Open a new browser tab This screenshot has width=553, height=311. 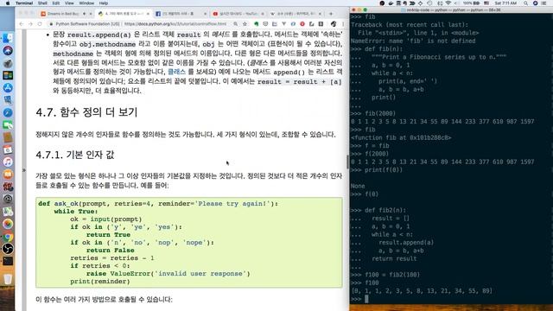tap(331, 14)
